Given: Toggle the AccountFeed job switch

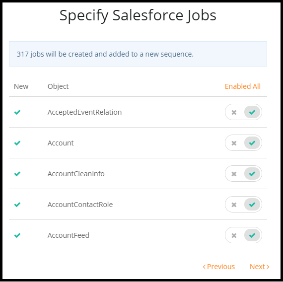Looking at the screenshot, I should [x=243, y=235].
